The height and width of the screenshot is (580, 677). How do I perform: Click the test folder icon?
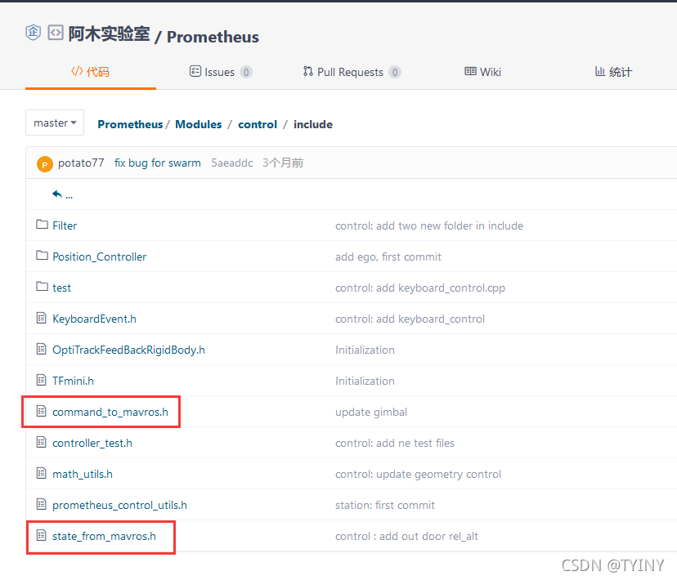[42, 287]
